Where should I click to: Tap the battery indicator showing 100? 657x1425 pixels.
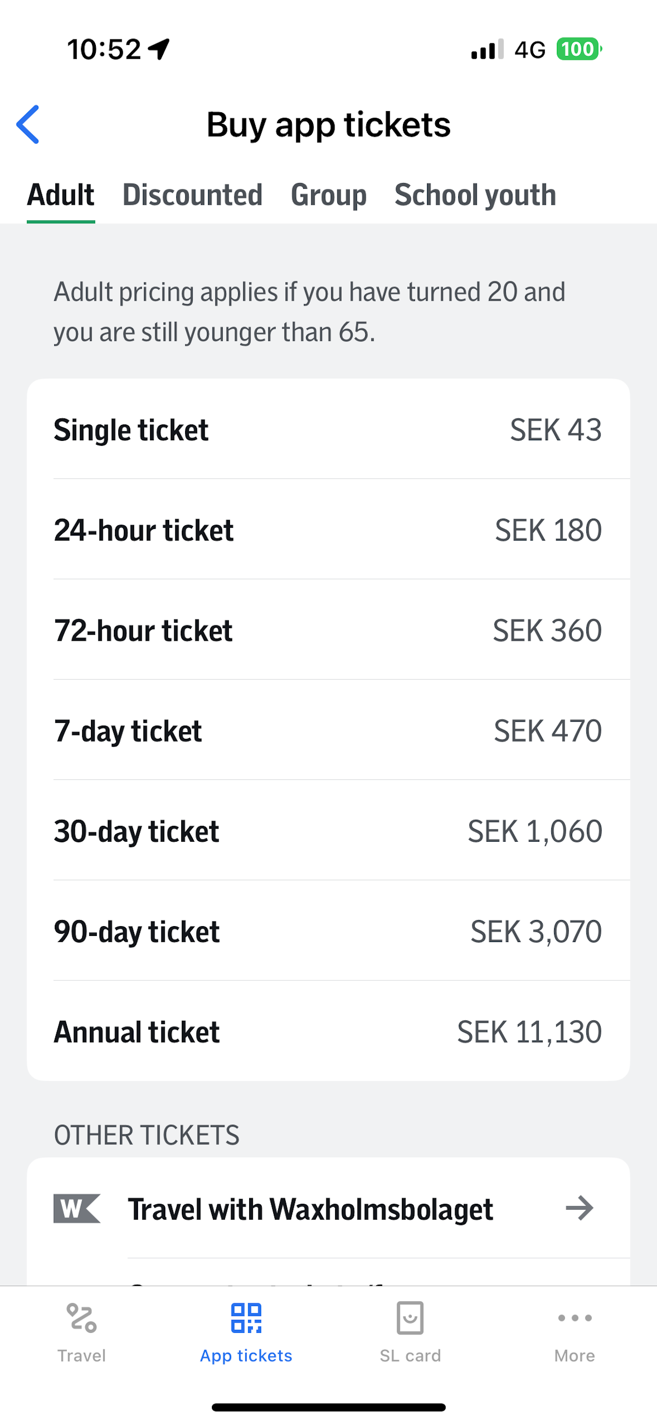click(578, 49)
